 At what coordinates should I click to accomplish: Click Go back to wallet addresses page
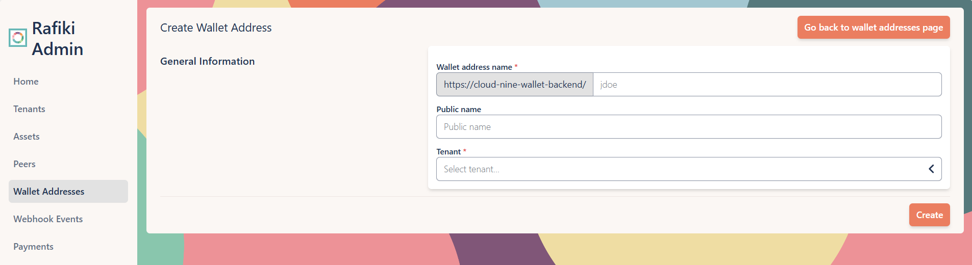click(873, 28)
